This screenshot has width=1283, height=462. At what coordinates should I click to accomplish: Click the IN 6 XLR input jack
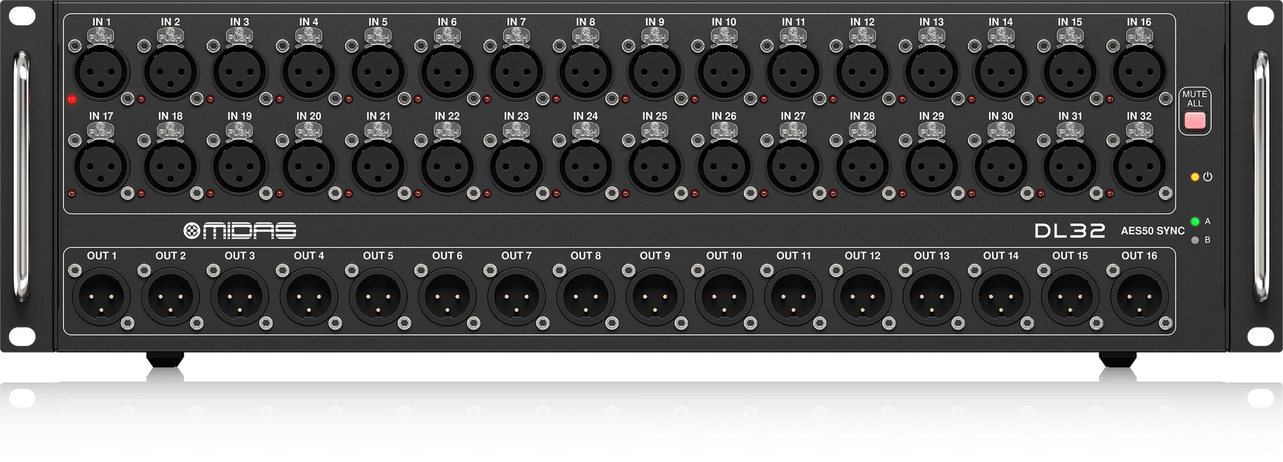(x=448, y=72)
